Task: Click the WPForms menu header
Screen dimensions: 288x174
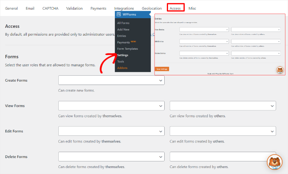Action: [133, 14]
